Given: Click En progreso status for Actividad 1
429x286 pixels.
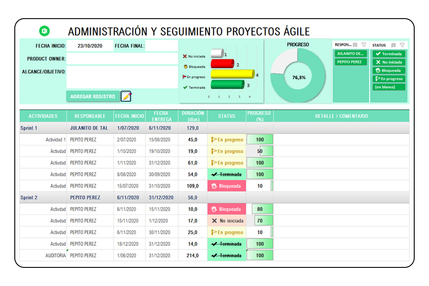Looking at the screenshot, I should (x=227, y=140).
